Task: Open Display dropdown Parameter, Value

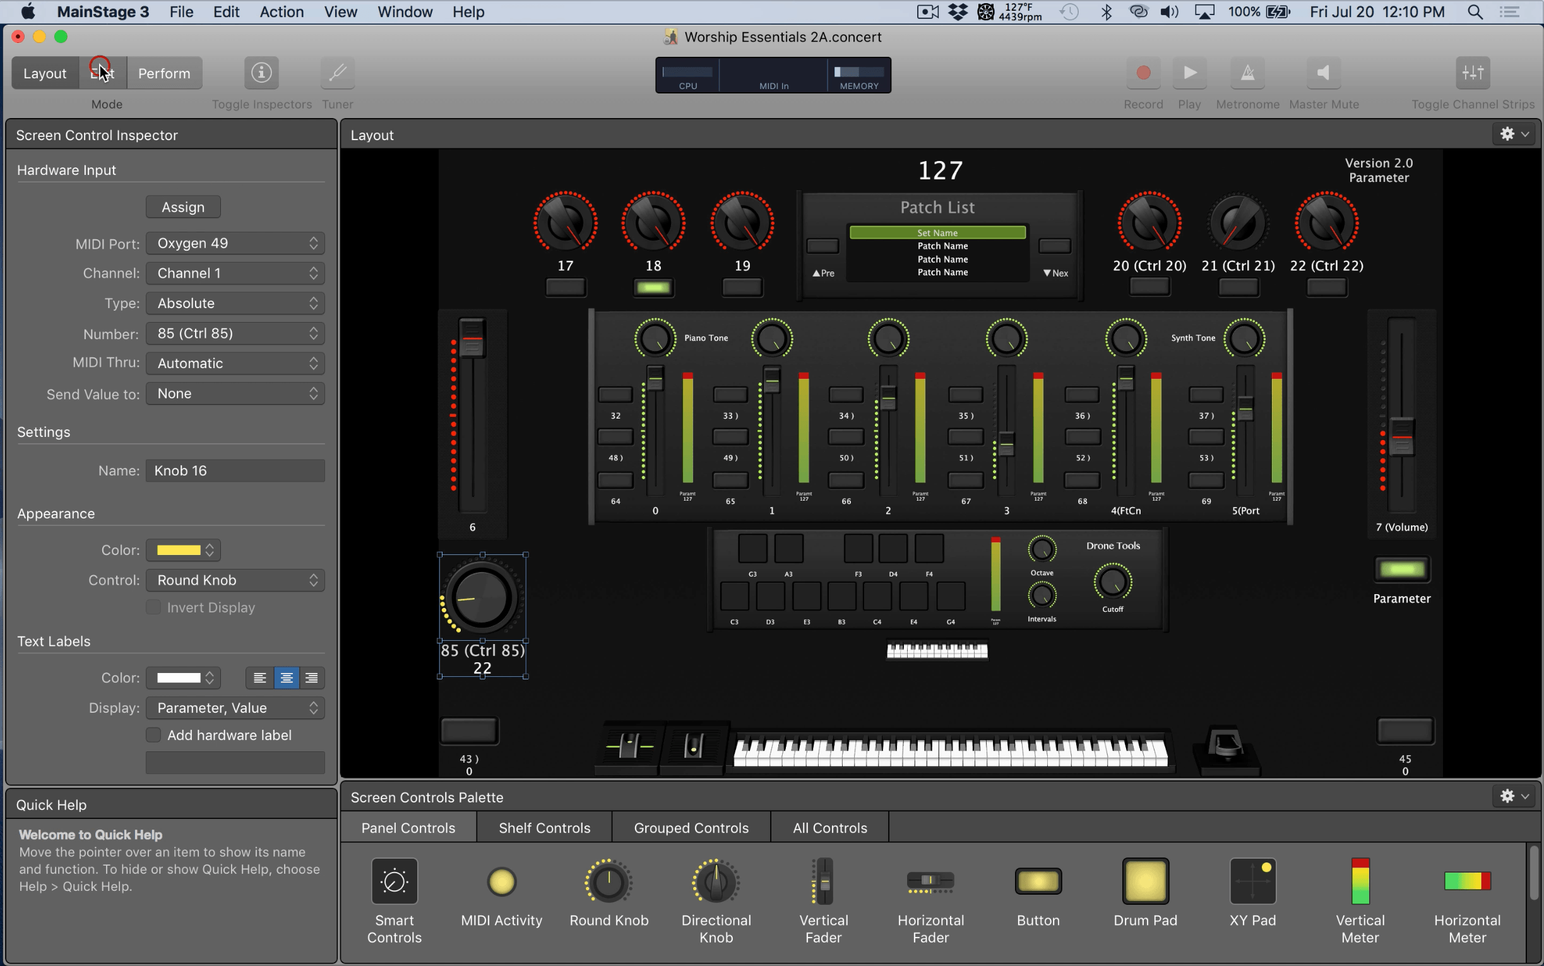Action: [235, 708]
